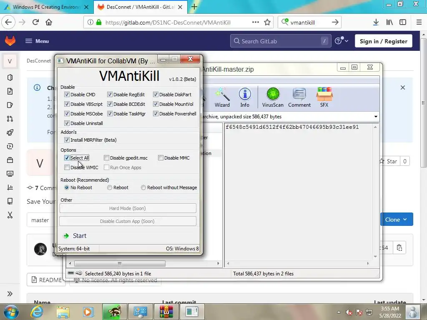Copy the commit SHA with the clipboard icon
Screen dimensions: 427x320
click(x=399, y=247)
